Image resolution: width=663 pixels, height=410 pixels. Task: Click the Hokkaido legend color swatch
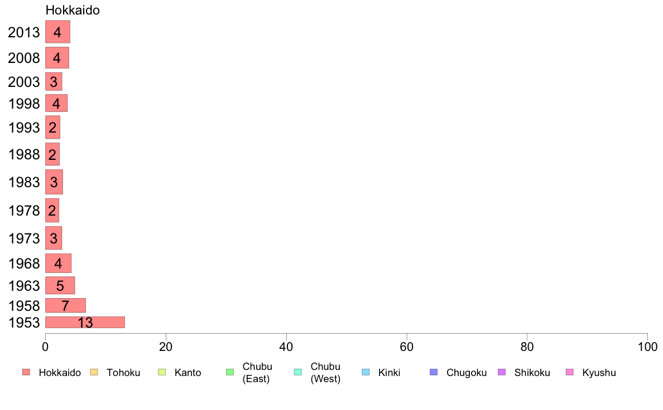(x=26, y=372)
